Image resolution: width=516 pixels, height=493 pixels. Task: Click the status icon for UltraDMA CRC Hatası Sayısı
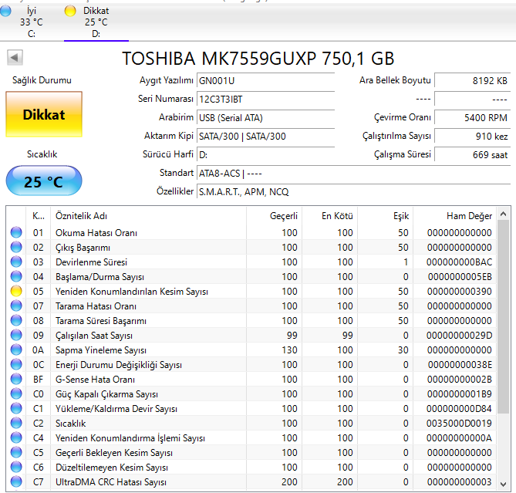click(15, 482)
